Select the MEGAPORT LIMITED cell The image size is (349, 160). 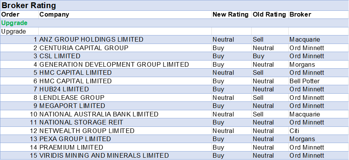click(72, 106)
